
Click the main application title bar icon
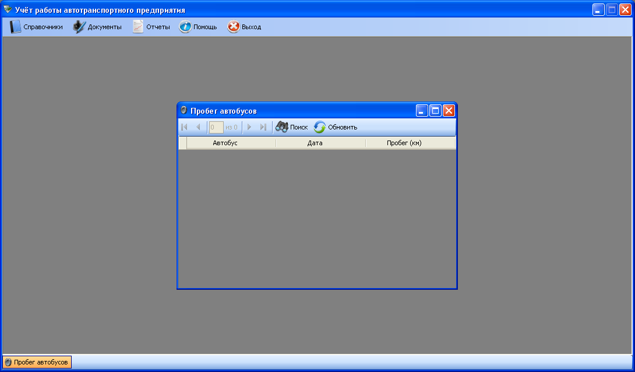pos(8,9)
